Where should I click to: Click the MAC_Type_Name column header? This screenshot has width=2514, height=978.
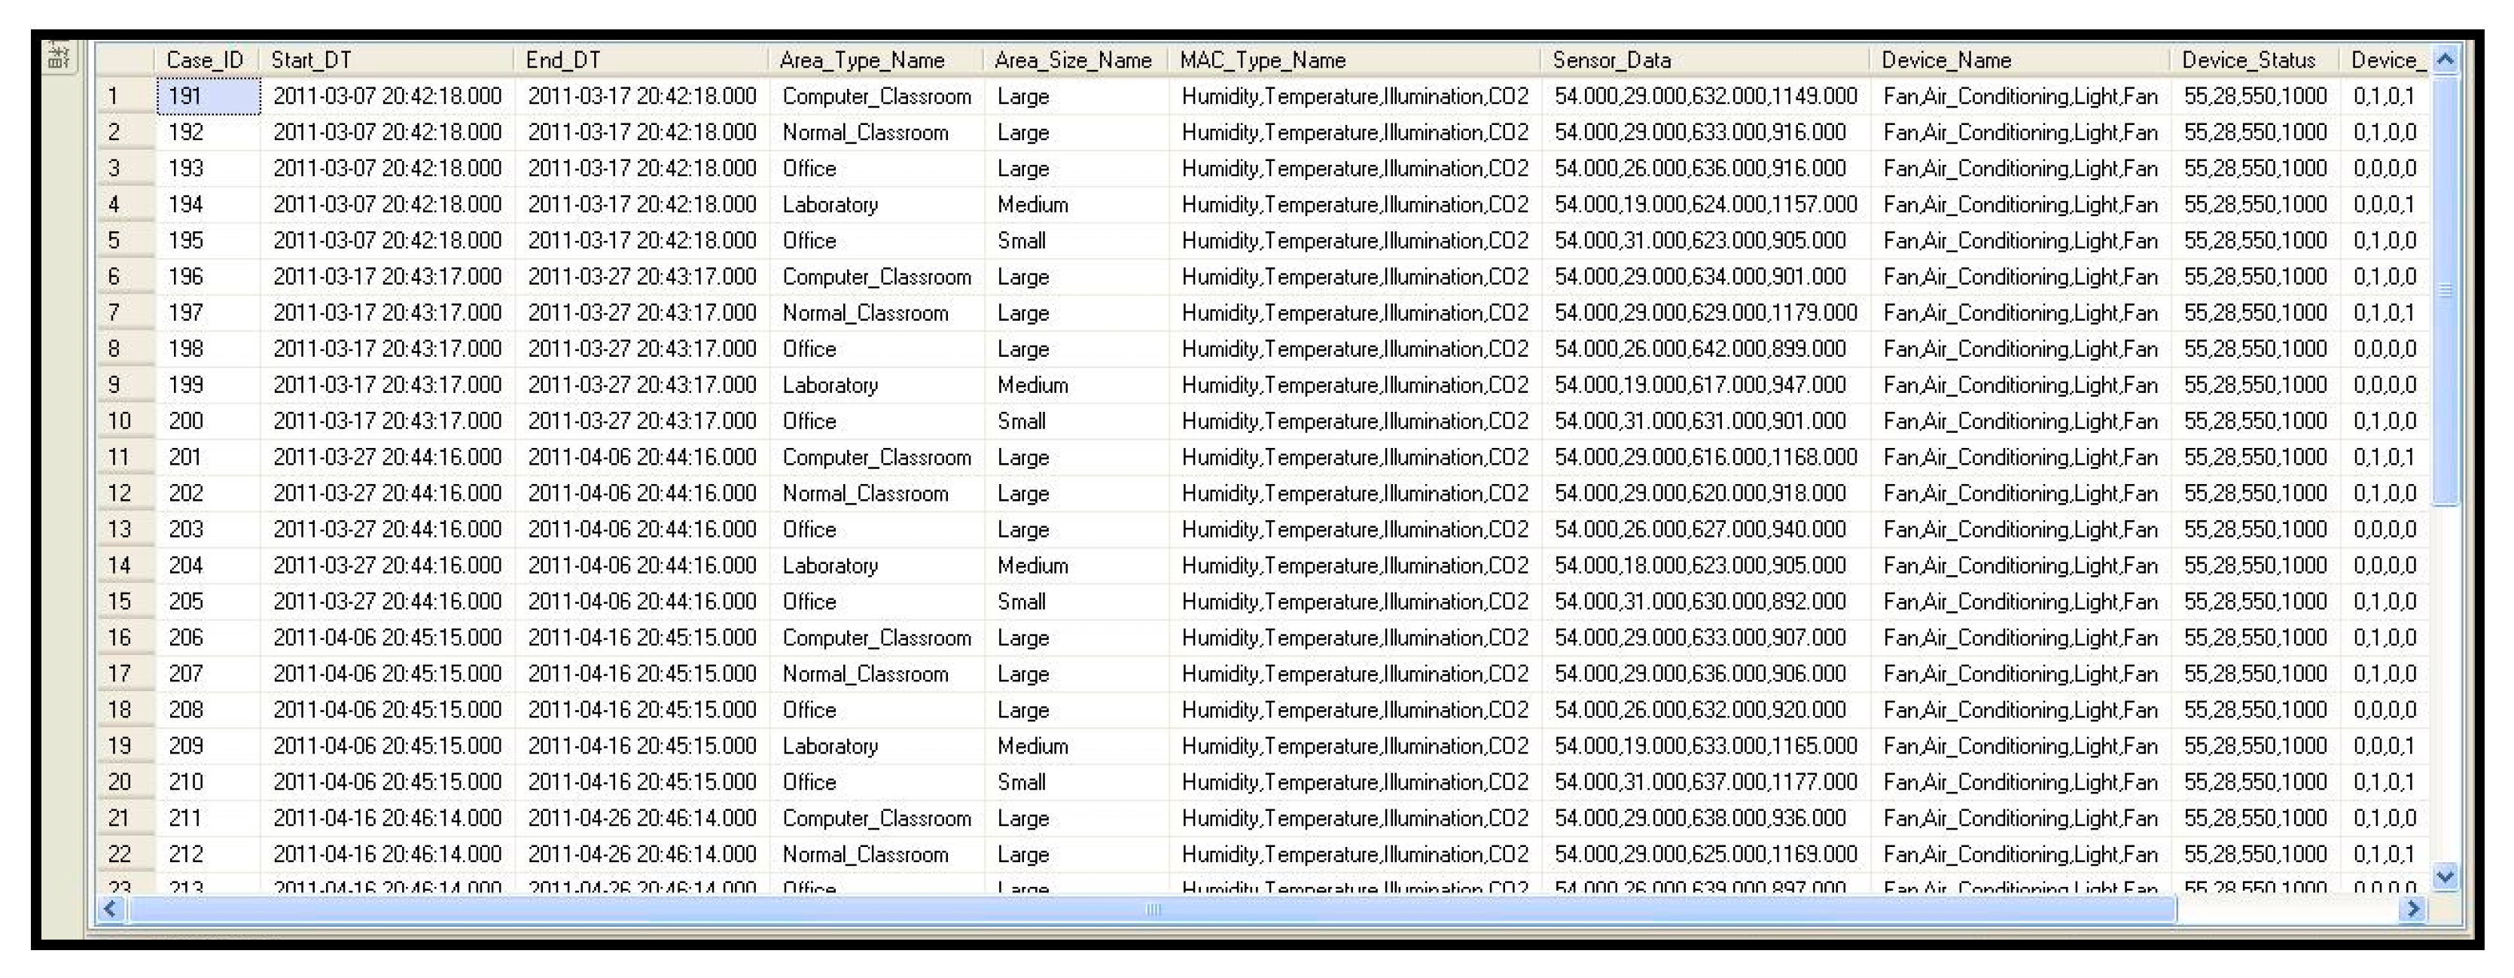point(1353,59)
